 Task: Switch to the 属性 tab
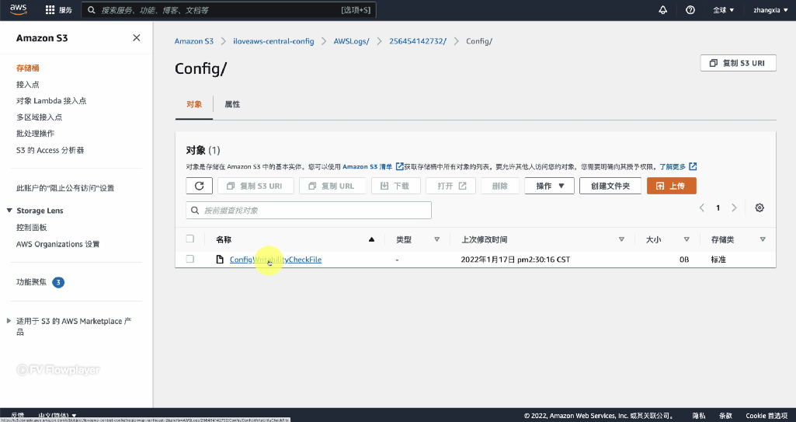pyautogui.click(x=232, y=104)
